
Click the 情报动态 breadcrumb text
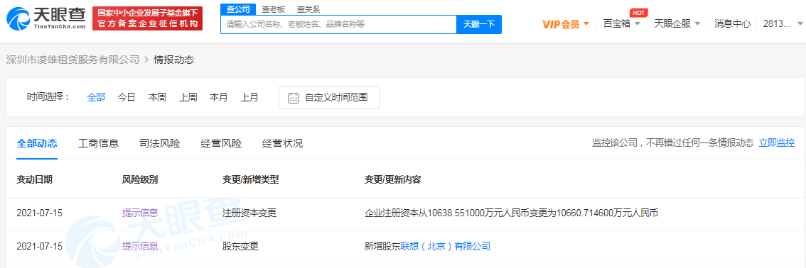(173, 60)
